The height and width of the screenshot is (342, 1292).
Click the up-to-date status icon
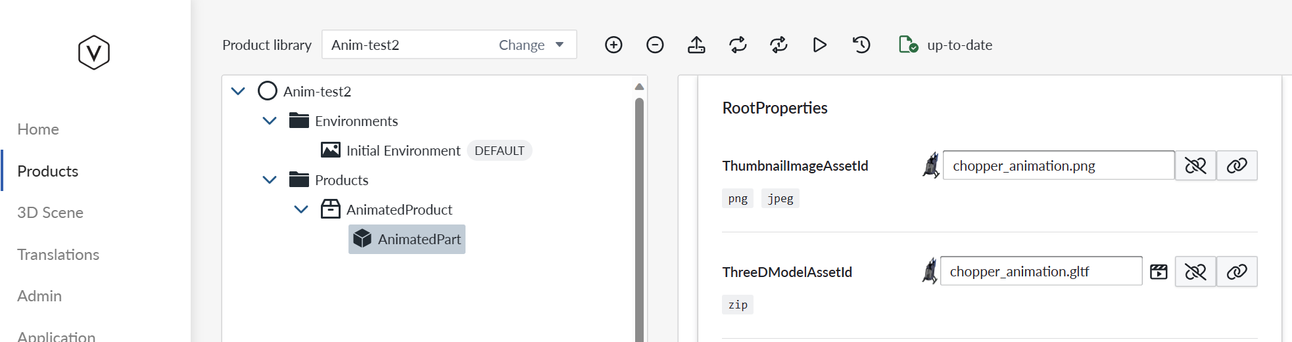click(x=908, y=45)
